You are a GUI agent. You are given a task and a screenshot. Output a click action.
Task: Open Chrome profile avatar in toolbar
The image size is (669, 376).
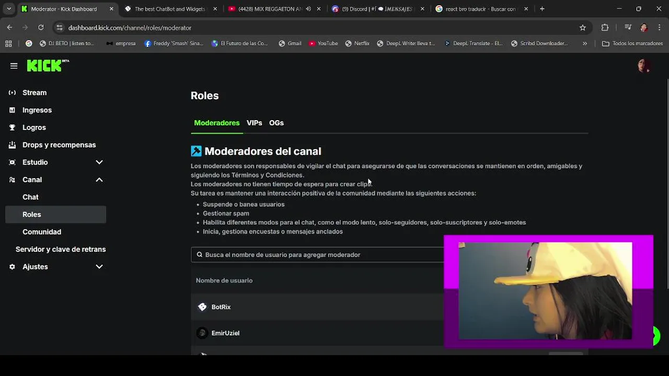pos(644,28)
